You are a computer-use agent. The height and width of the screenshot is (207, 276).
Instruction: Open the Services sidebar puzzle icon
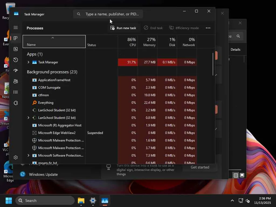click(16, 103)
